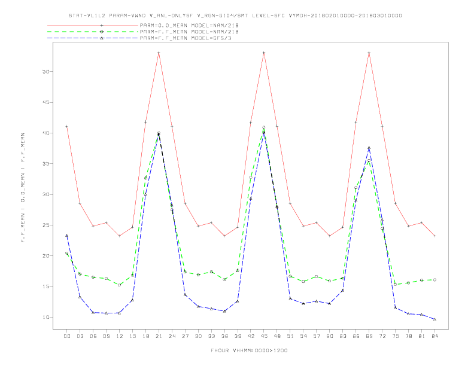
Task: Click x-axis forecast hour label 60
Action: pos(330,336)
